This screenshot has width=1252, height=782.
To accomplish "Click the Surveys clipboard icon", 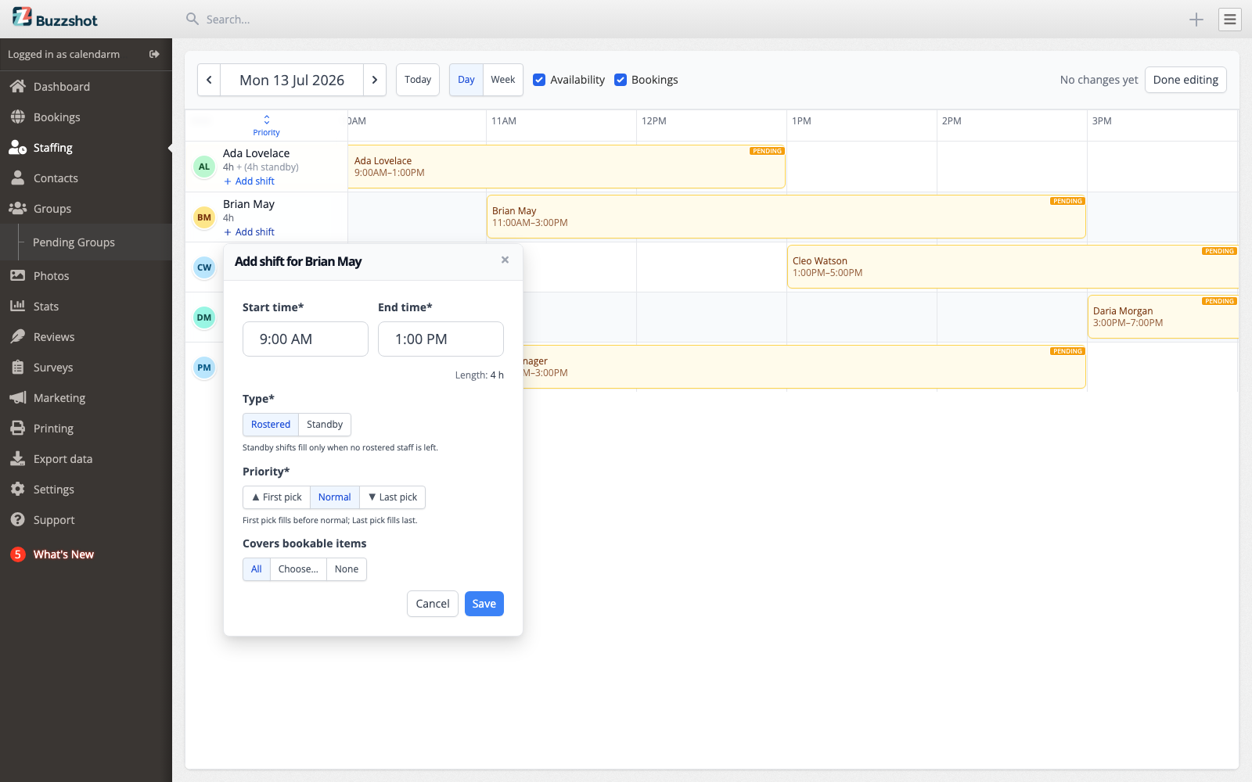I will click(x=17, y=368).
